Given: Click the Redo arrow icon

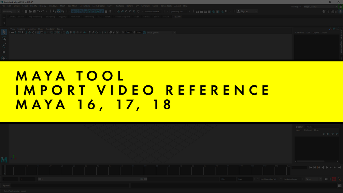Looking at the screenshot, I should (43, 11).
